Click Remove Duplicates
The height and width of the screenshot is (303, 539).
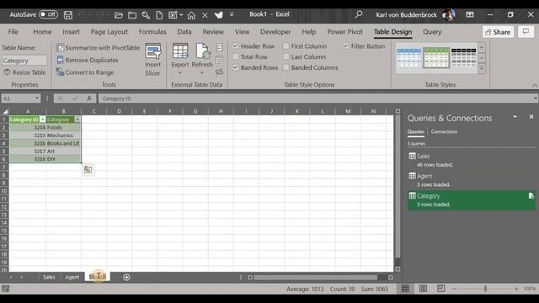[x=88, y=60]
